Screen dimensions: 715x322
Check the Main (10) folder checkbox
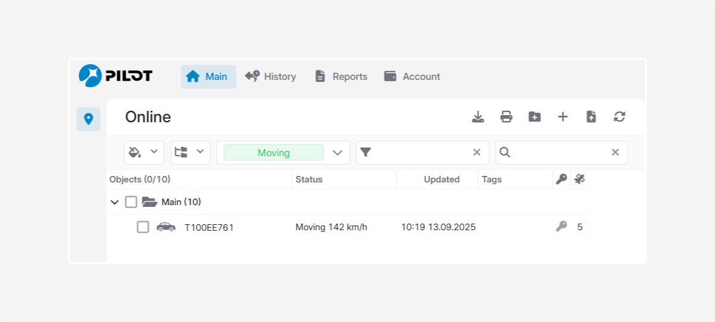131,202
